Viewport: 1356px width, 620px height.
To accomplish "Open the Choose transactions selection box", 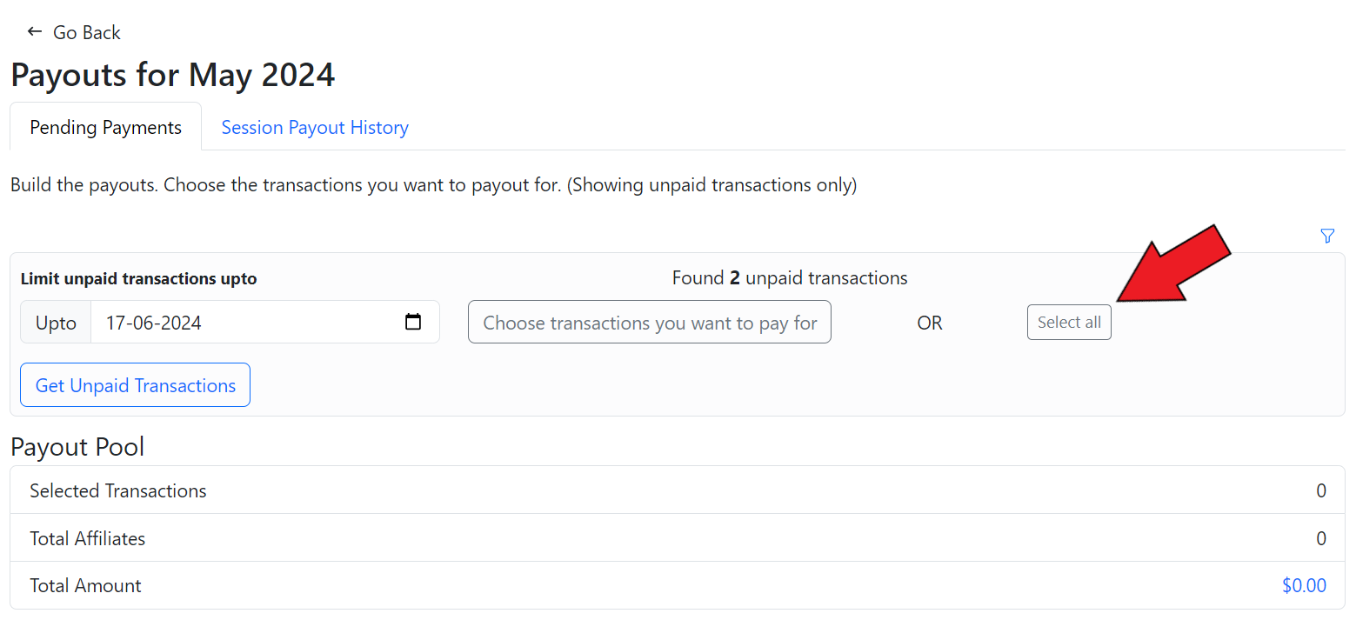I will point(649,323).
